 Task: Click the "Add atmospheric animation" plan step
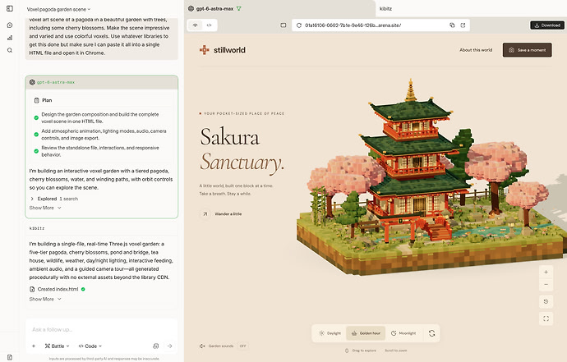tap(104, 135)
